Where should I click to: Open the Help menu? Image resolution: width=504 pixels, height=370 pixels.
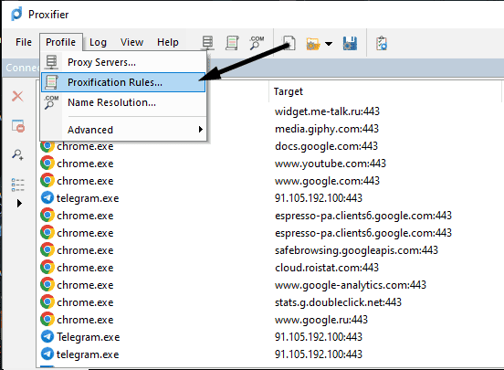point(168,42)
